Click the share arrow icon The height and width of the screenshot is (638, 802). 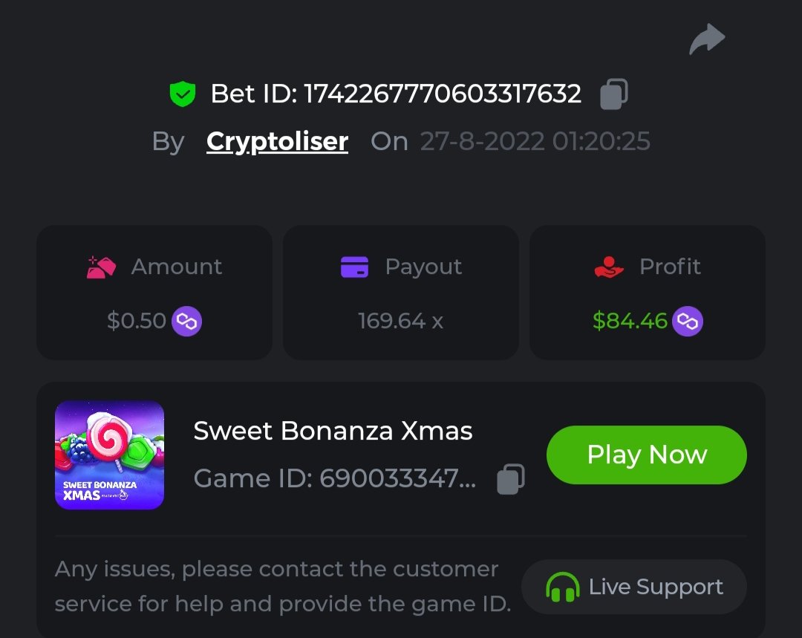[706, 39]
